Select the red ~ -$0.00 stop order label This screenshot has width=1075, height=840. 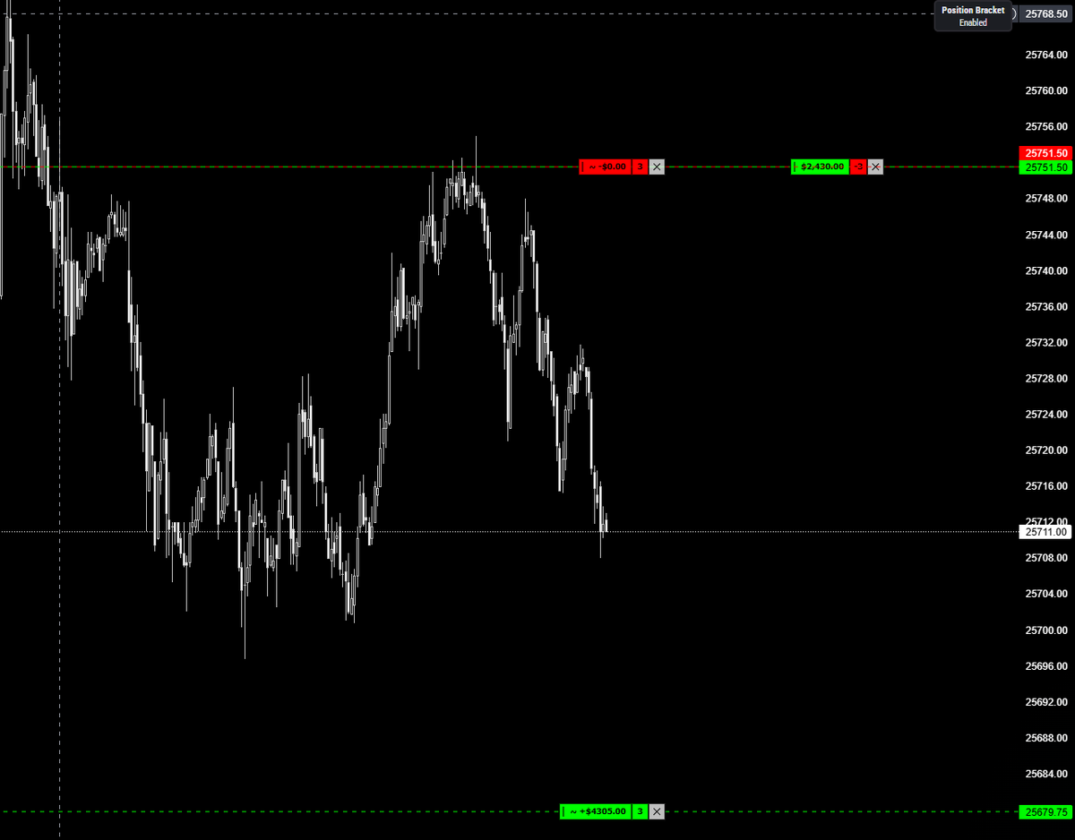tap(605, 167)
